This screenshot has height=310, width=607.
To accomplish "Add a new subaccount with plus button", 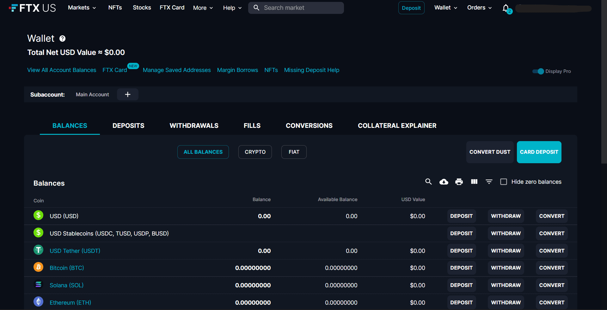I will pos(128,94).
